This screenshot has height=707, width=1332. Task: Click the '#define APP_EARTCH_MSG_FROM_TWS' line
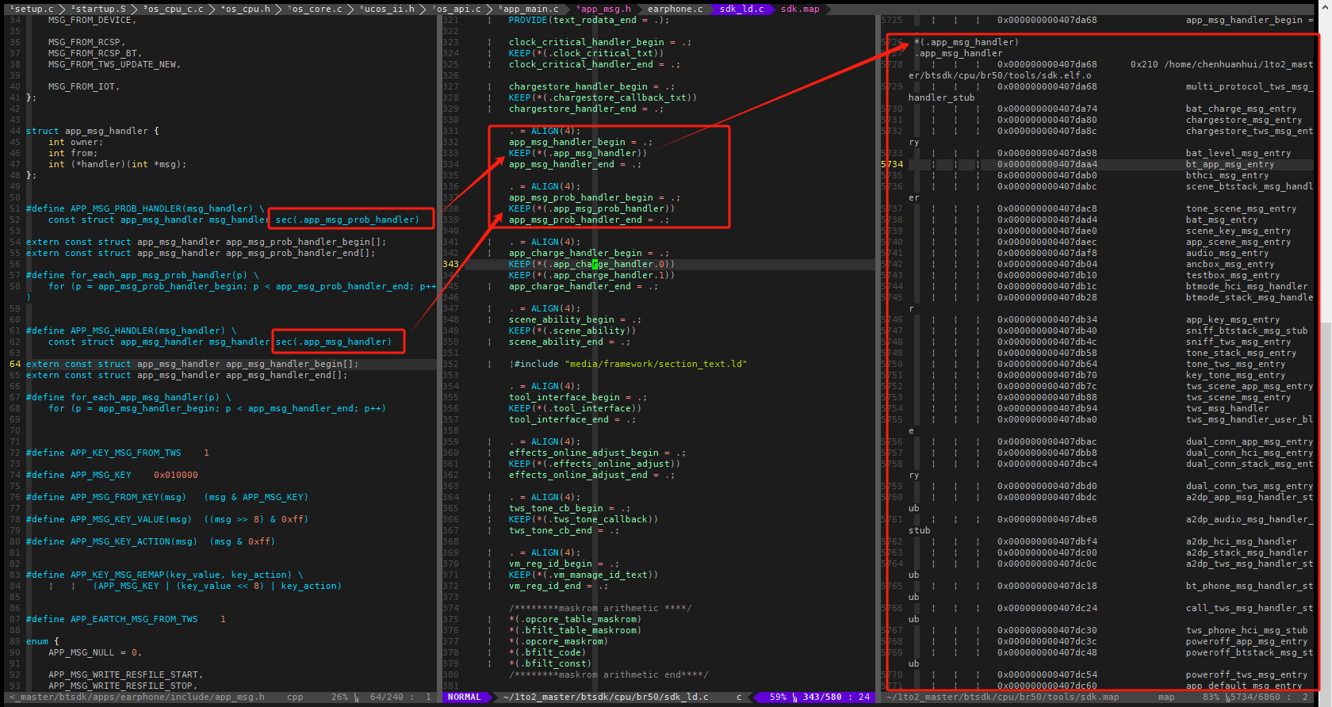point(125,620)
